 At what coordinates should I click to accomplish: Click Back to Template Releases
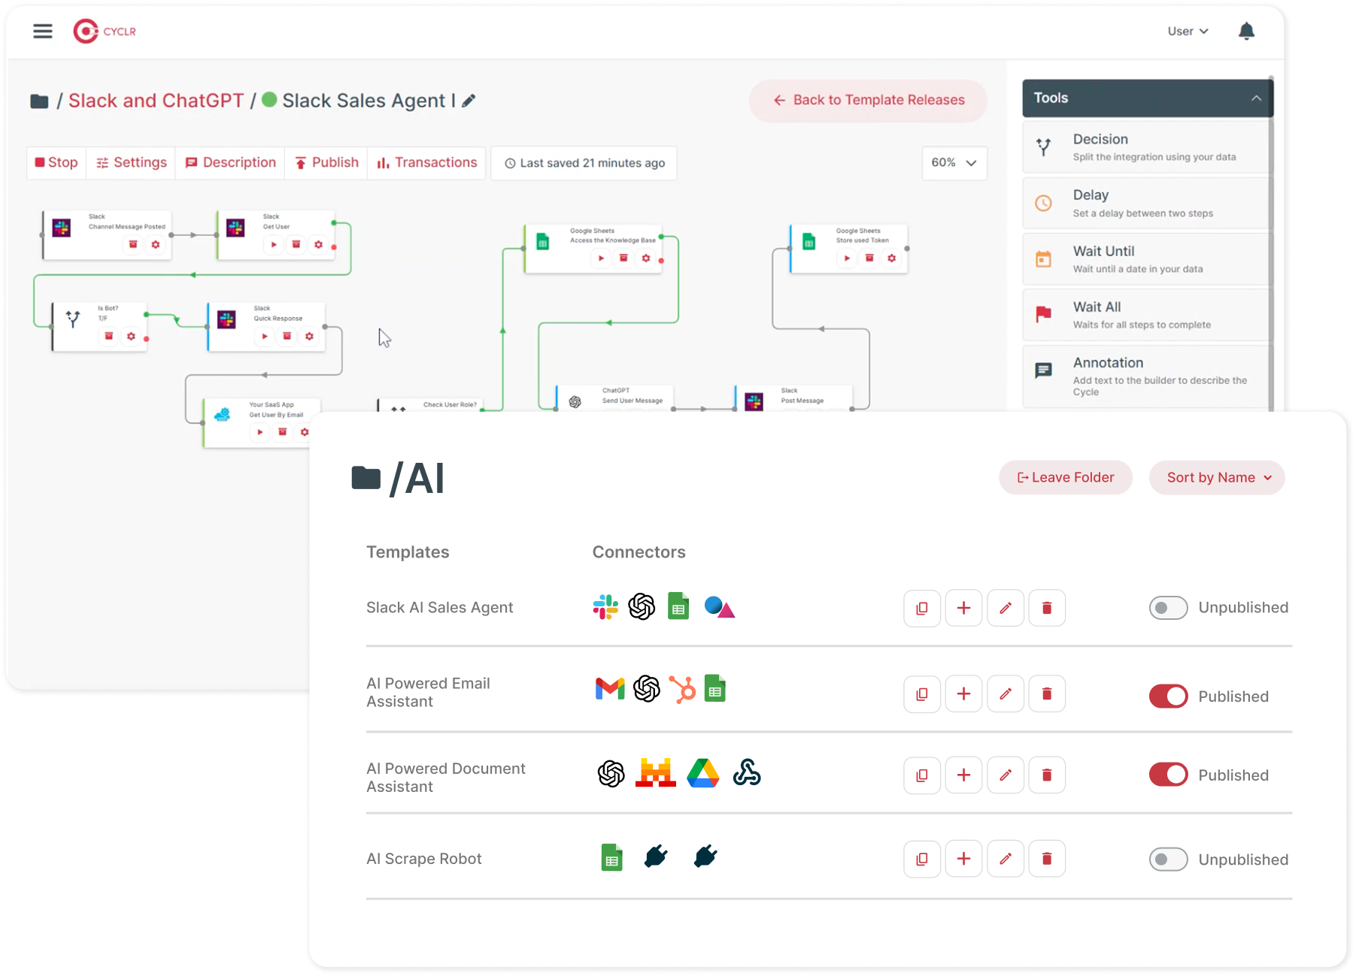[x=867, y=100]
